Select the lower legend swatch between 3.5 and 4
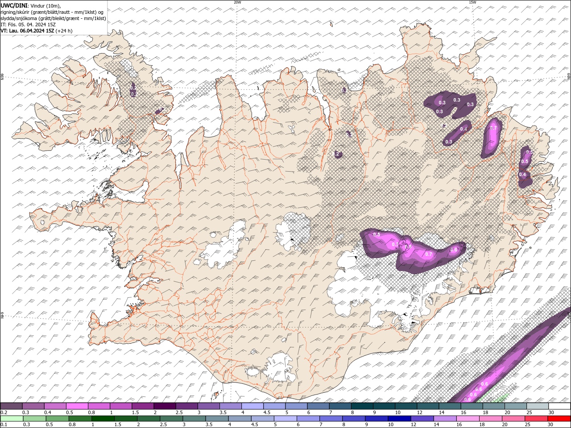This screenshot has width=571, height=428. [x=217, y=418]
